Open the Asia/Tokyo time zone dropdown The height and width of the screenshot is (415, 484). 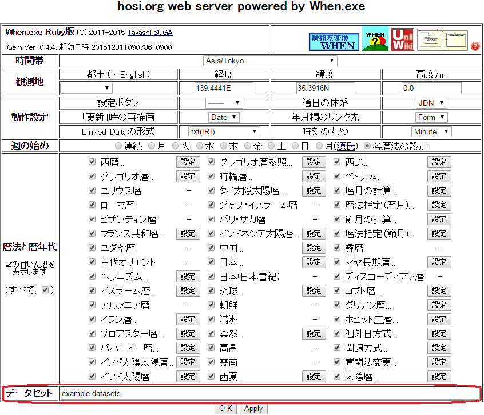click(x=269, y=61)
